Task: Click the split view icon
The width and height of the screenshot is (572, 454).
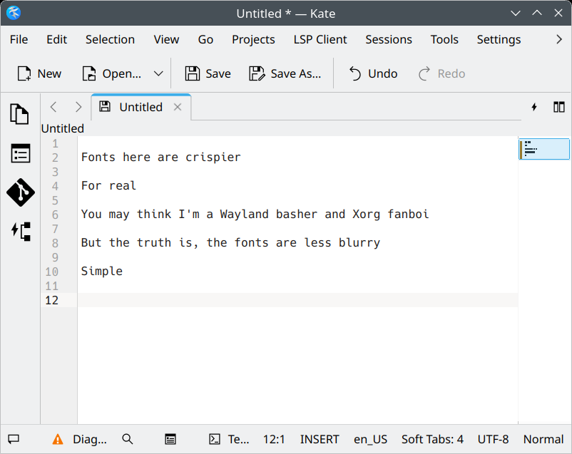Action: (559, 107)
